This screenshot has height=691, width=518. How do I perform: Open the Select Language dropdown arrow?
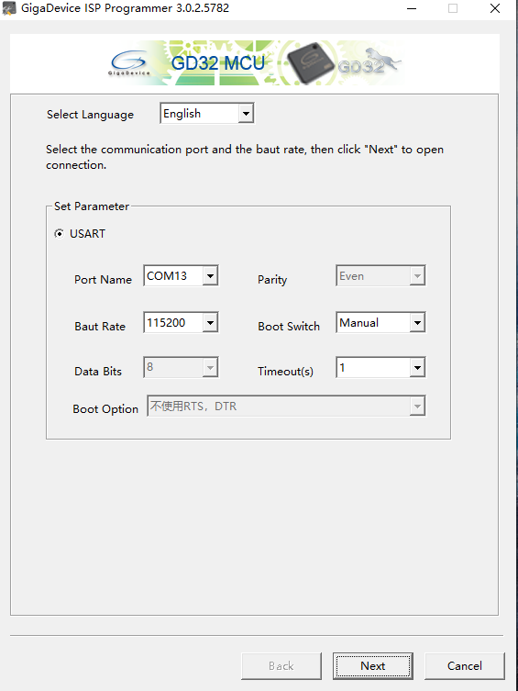tap(246, 114)
